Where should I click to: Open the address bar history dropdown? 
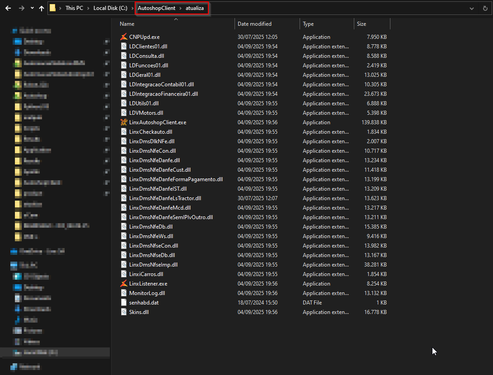[472, 9]
